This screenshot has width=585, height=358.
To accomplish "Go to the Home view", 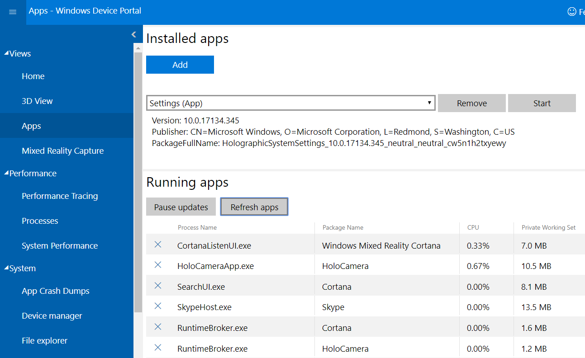I will [x=33, y=76].
